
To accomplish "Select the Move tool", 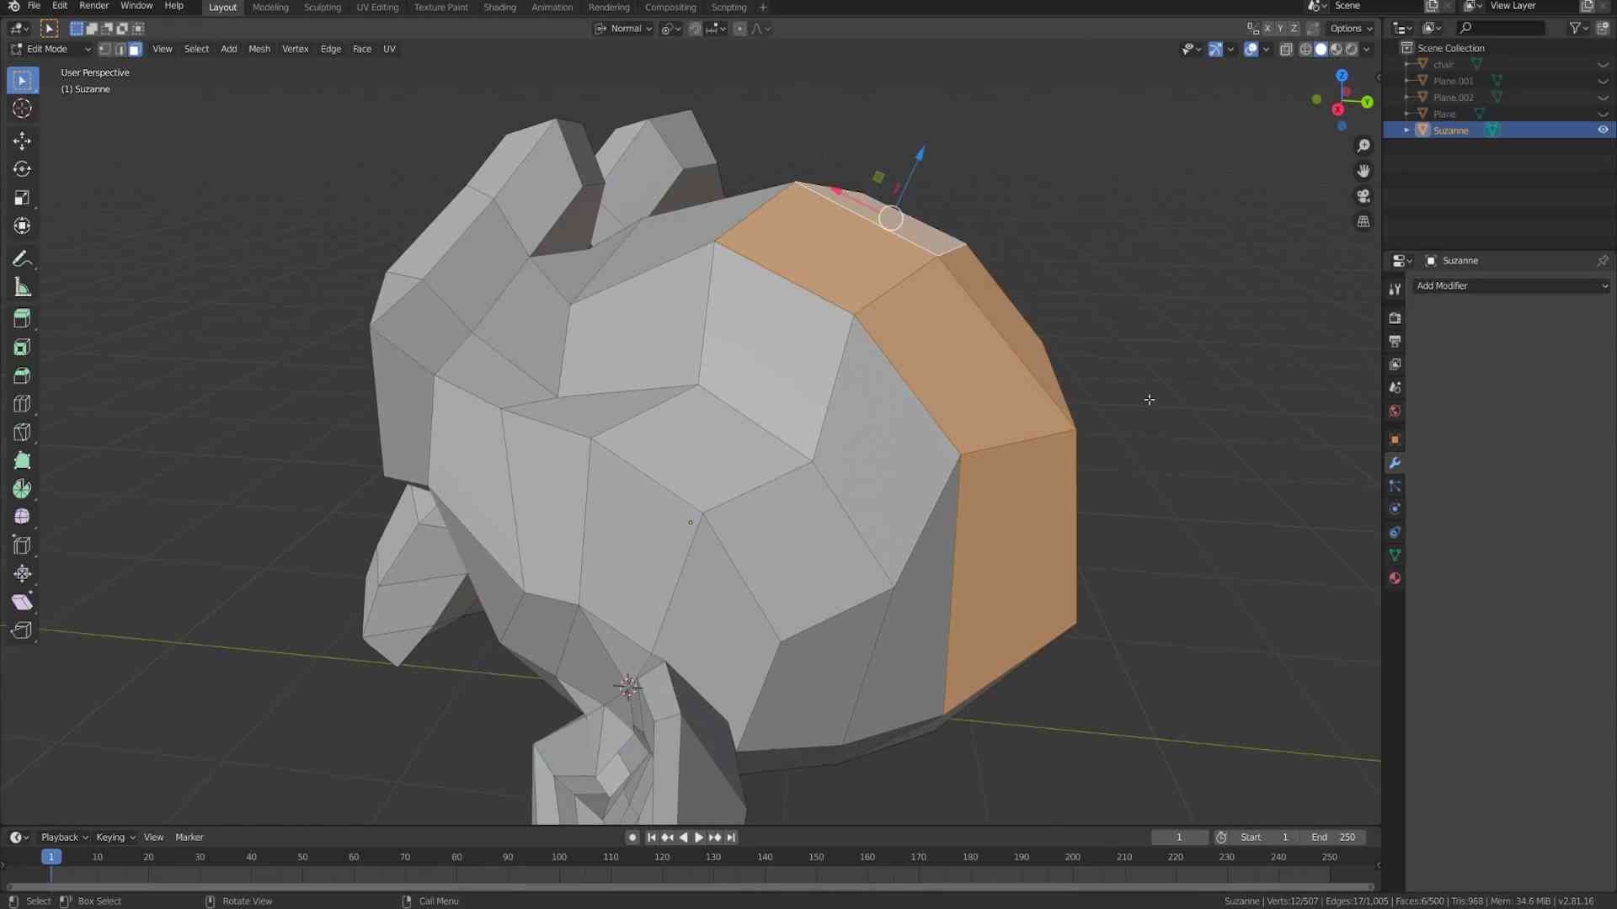I will click(22, 141).
